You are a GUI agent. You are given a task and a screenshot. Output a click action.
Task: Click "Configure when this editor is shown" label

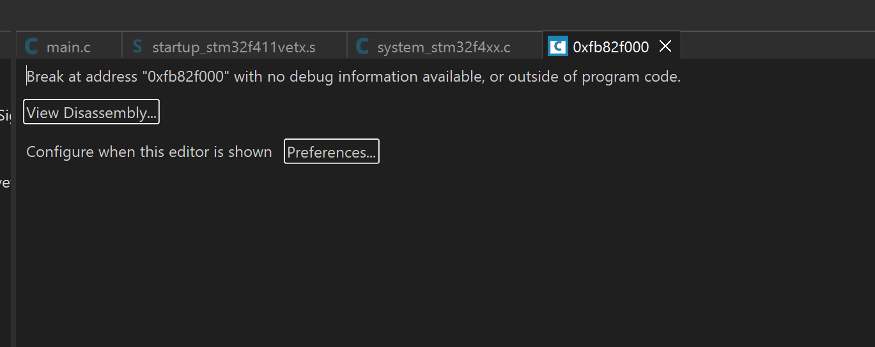tap(149, 152)
